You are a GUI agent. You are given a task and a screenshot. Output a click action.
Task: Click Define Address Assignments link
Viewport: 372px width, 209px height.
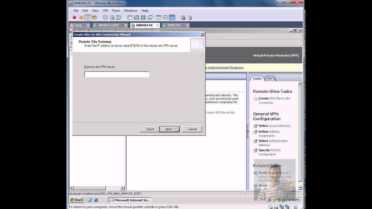tap(269, 134)
